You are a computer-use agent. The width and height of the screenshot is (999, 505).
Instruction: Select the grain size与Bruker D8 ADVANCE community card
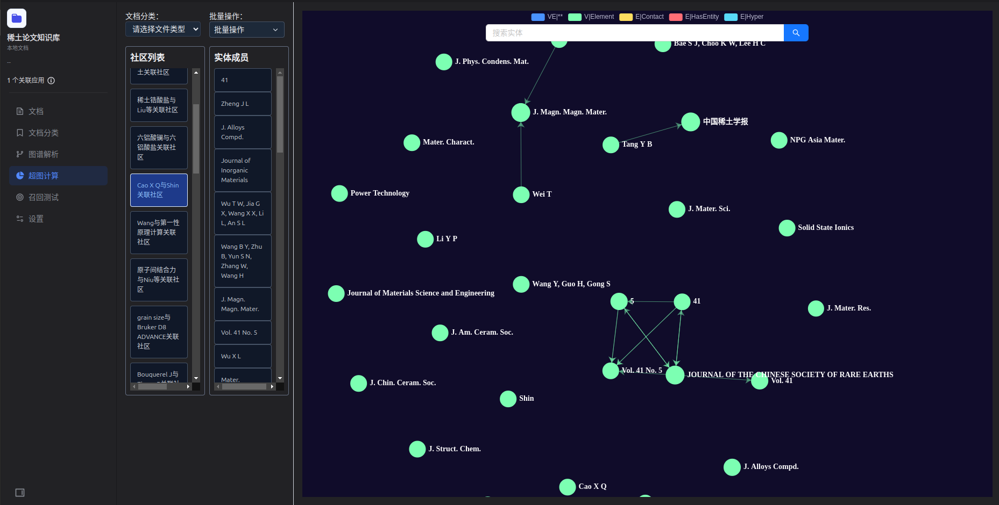(159, 332)
